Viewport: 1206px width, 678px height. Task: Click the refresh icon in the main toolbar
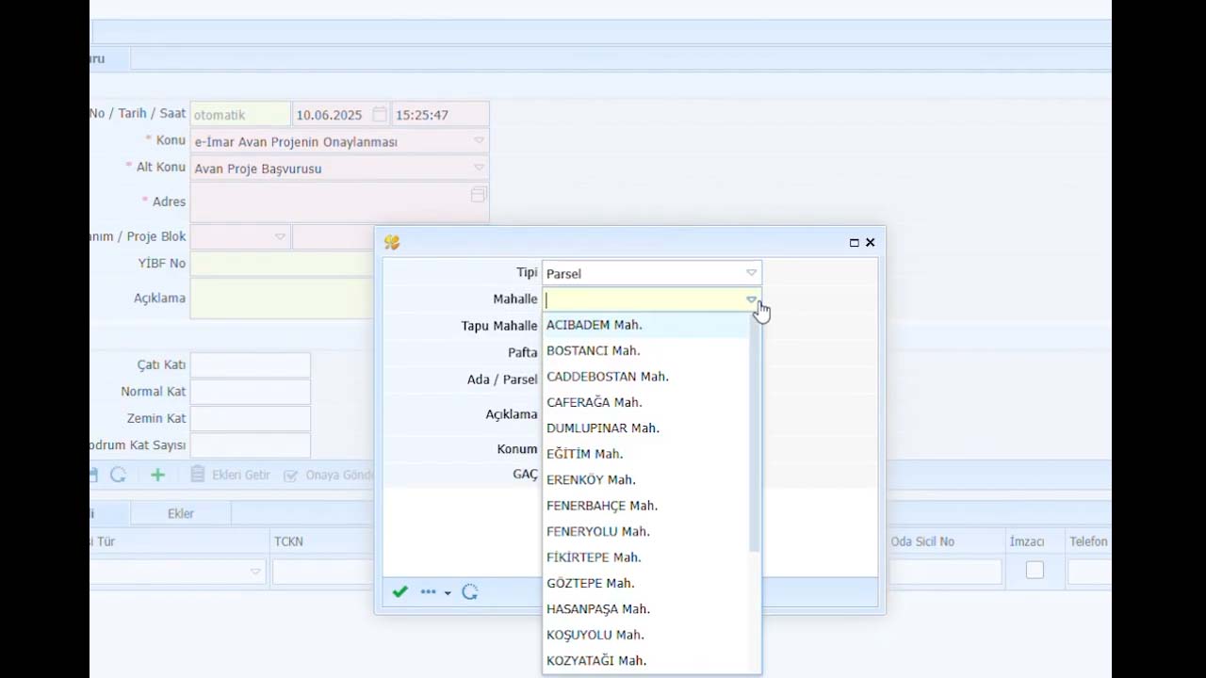pyautogui.click(x=118, y=475)
